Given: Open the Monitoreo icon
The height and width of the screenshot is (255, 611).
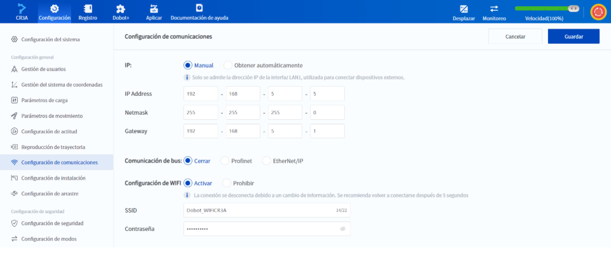Looking at the screenshot, I should (494, 9).
